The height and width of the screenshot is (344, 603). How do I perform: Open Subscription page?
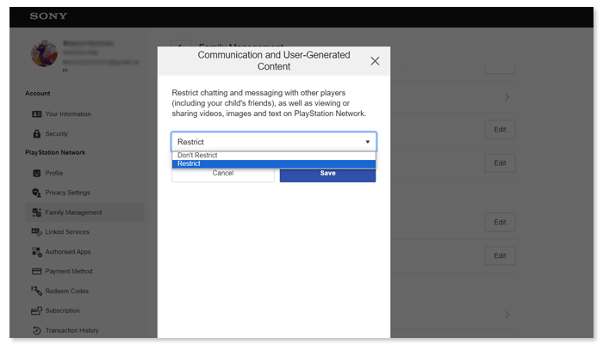62,310
